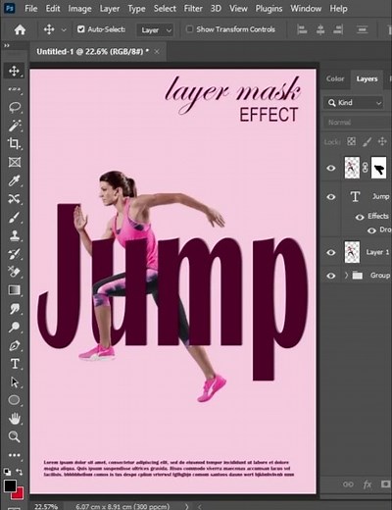Select the Gradient tool
Image resolution: width=392 pixels, height=510 pixels.
14,290
